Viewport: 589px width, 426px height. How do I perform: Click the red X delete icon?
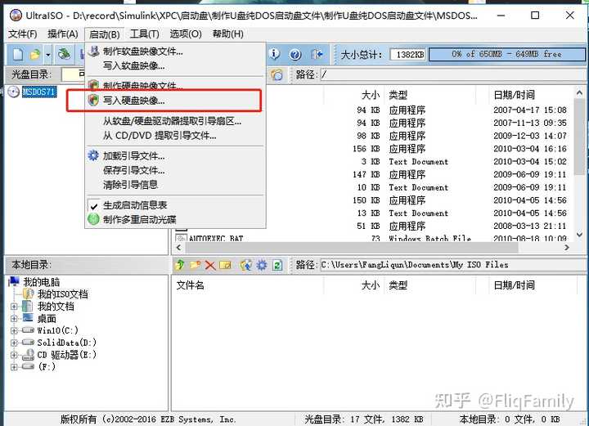point(210,266)
